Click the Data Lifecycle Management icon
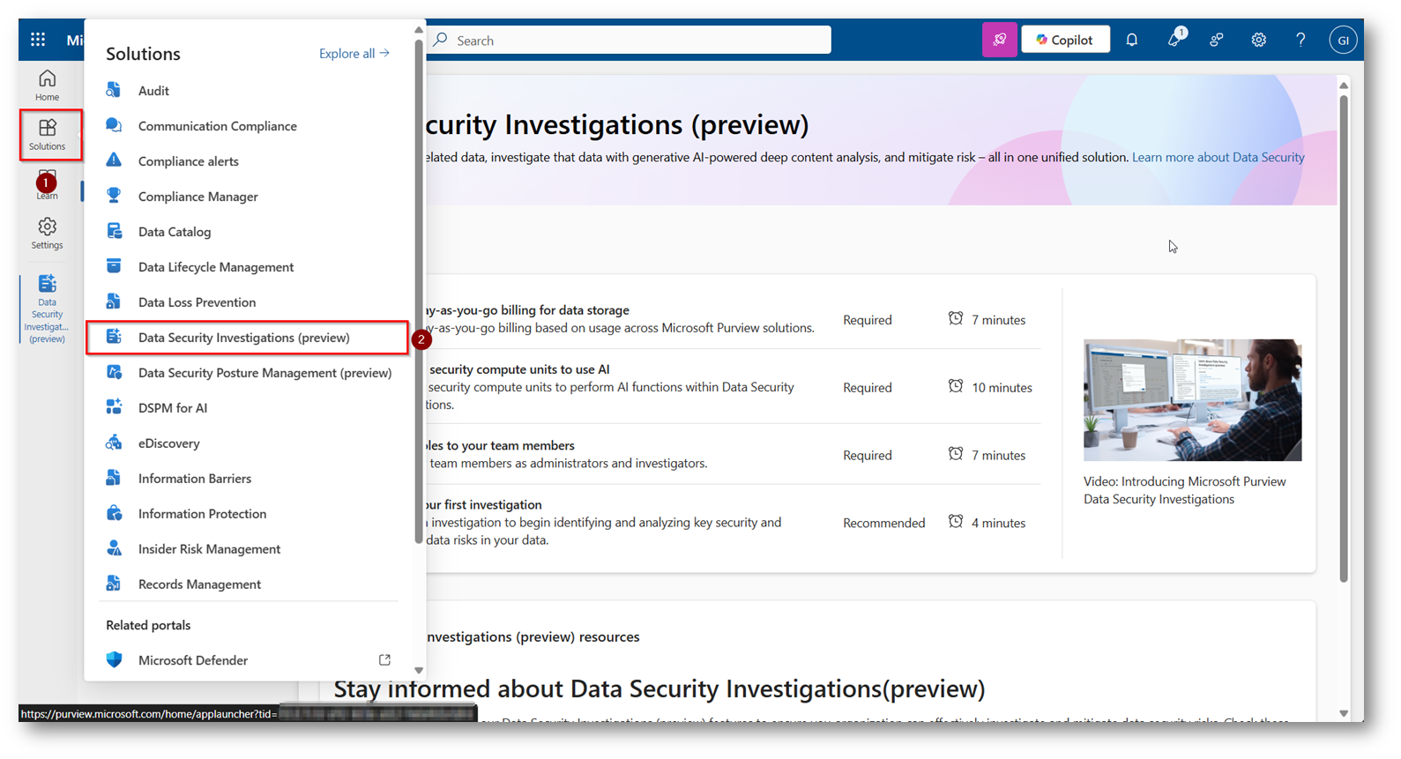Image resolution: width=1401 pixels, height=759 pixels. coord(114,266)
